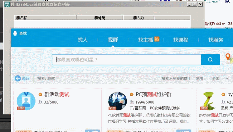Click certified badge next to 群活动测试
Screen dimensions: 233x132
pyautogui.click(x=40, y=94)
